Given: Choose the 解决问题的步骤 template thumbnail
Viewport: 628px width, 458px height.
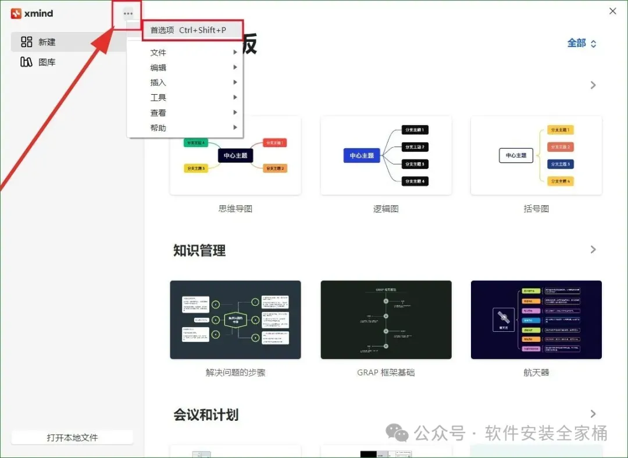Looking at the screenshot, I should 235,320.
